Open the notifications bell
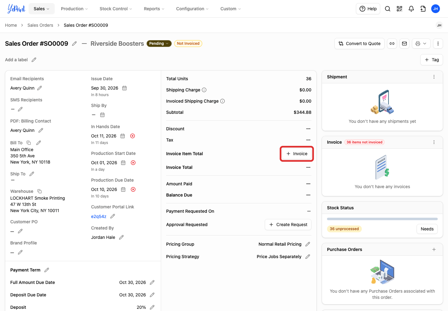 411,9
